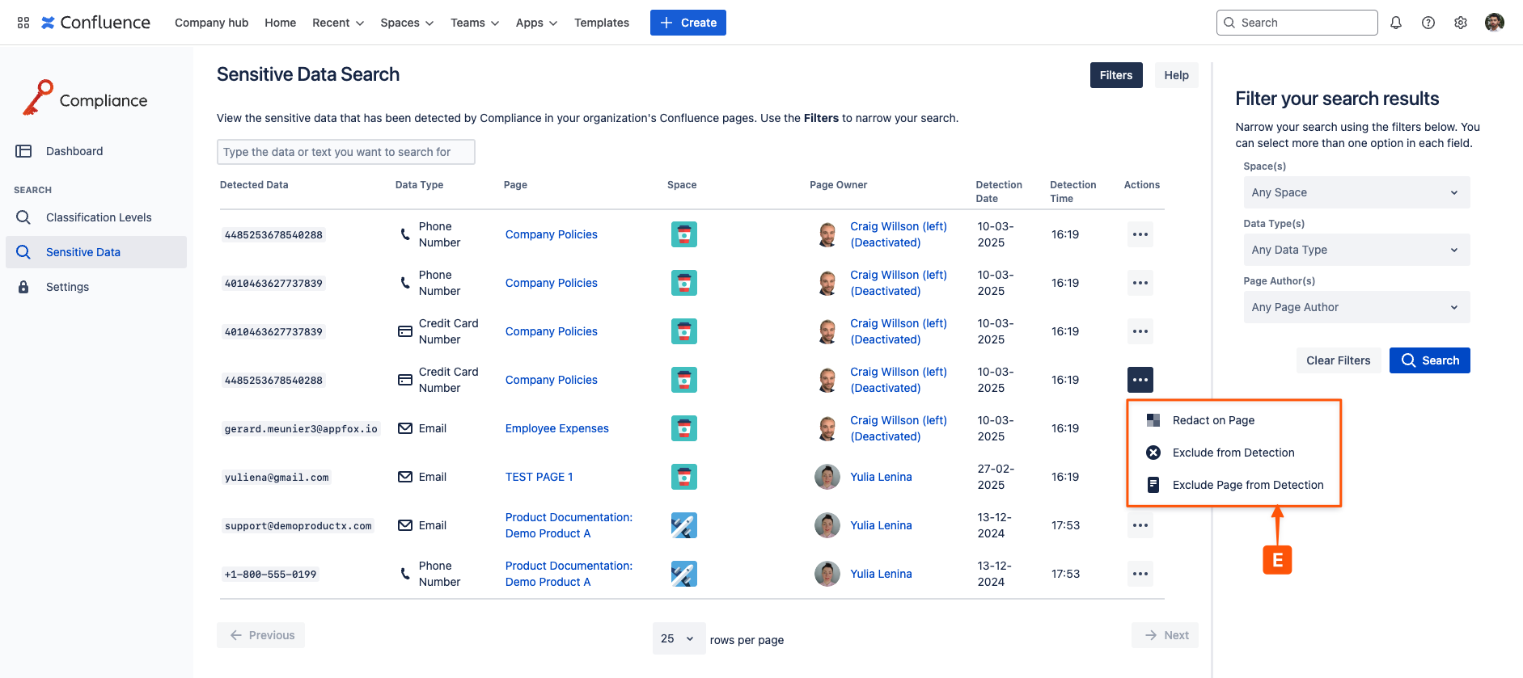Open the Any Page Author dropdown
The height and width of the screenshot is (678, 1523).
pyautogui.click(x=1356, y=307)
